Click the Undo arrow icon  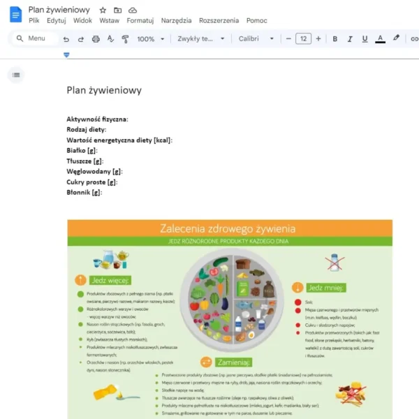[x=66, y=39]
